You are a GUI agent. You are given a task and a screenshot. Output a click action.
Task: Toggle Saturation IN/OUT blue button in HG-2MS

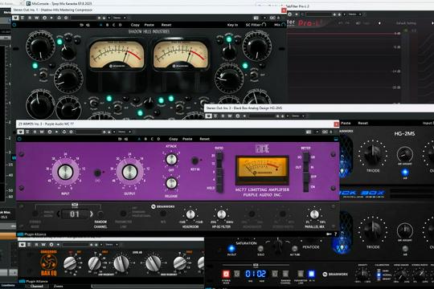(231, 248)
